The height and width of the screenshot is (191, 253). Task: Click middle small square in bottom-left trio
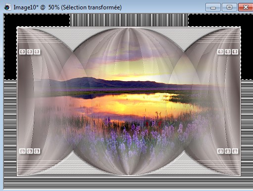[x=30, y=151]
